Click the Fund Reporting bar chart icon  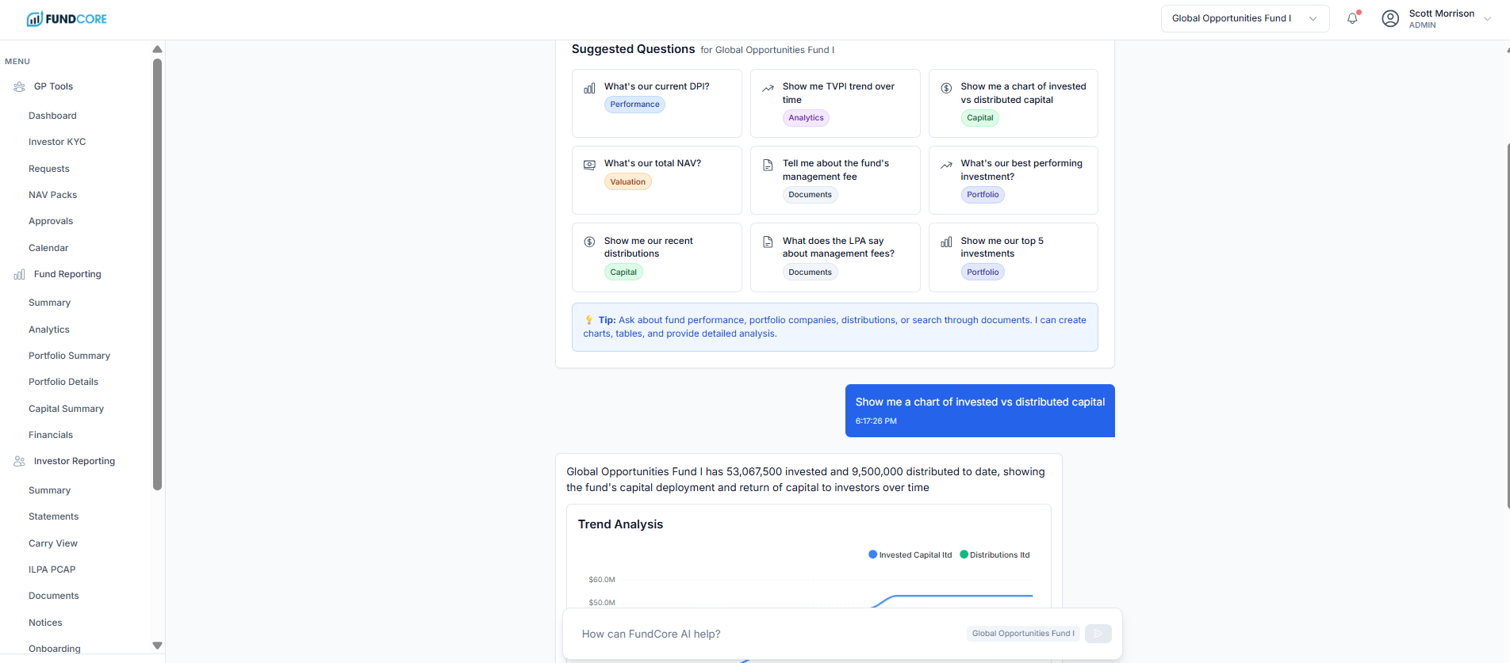(x=20, y=275)
